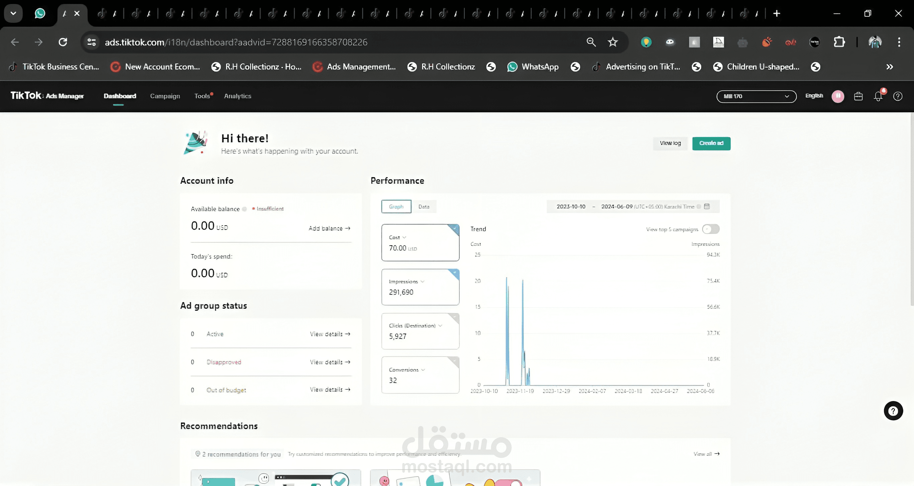Check the Clicks (Destination) card corner
The height and width of the screenshot is (486, 914).
[455, 318]
